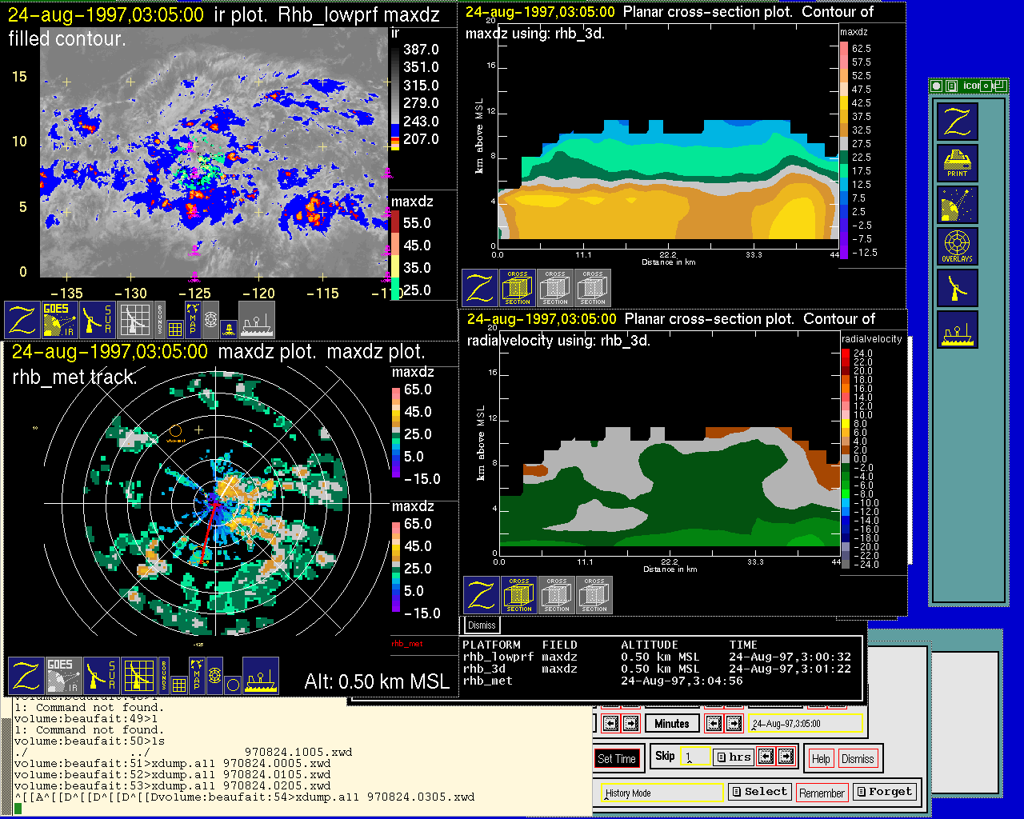Click the History Mode text field
This screenshot has width=1024, height=819.
point(662,793)
